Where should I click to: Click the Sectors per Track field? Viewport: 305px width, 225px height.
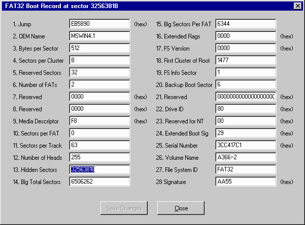(x=99, y=145)
